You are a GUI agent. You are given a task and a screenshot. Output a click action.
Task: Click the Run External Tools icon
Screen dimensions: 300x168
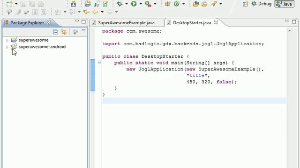click(148, 4)
